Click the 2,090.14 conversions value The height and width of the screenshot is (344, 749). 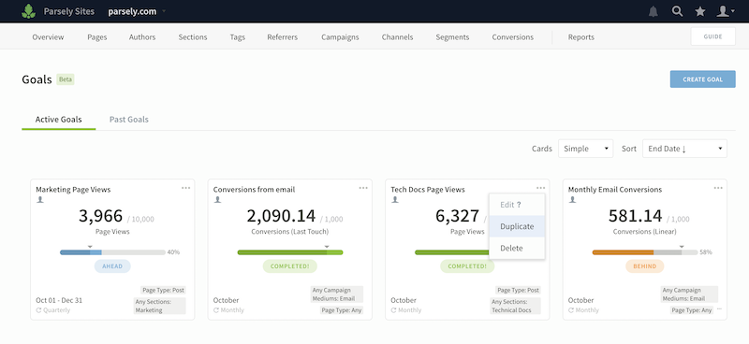(281, 216)
